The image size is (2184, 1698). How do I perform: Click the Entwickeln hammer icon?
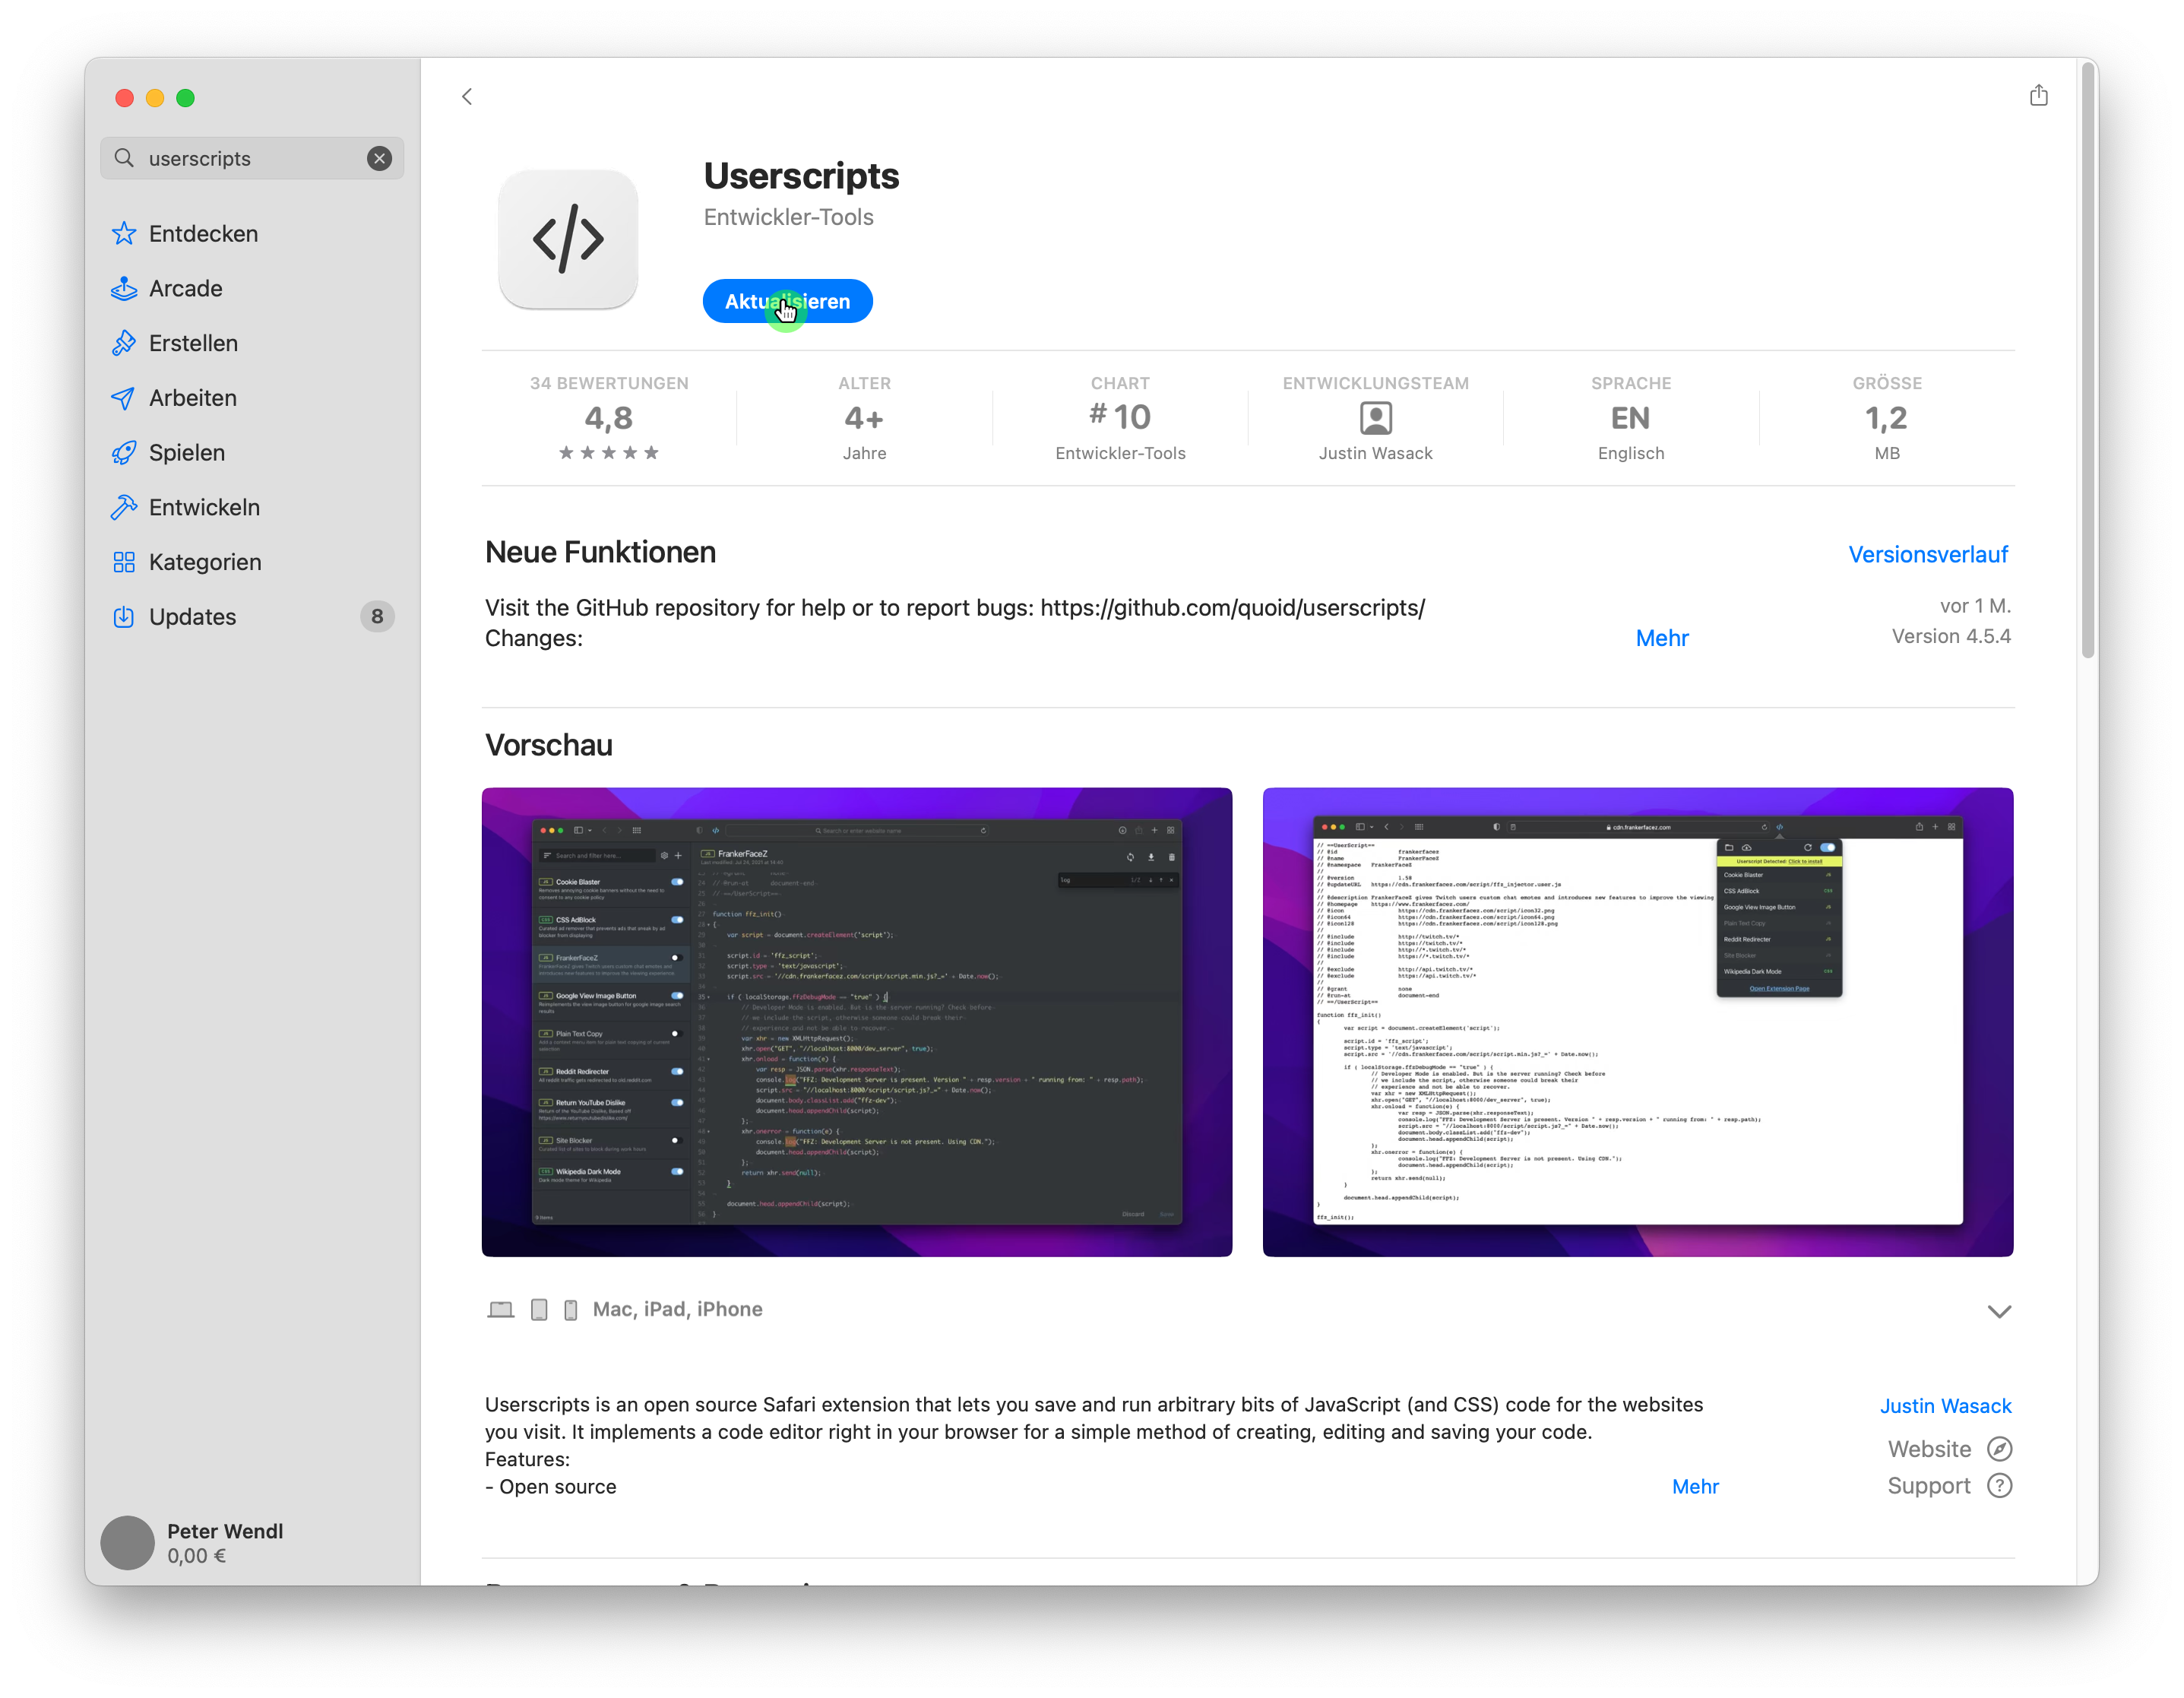tap(124, 507)
